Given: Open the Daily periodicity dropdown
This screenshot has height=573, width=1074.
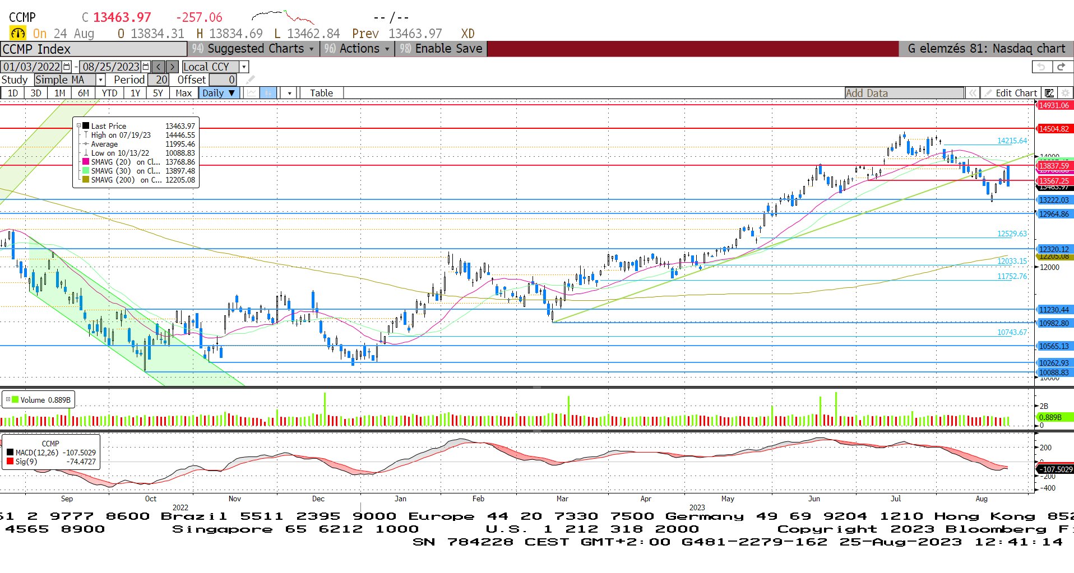Looking at the screenshot, I should [219, 93].
